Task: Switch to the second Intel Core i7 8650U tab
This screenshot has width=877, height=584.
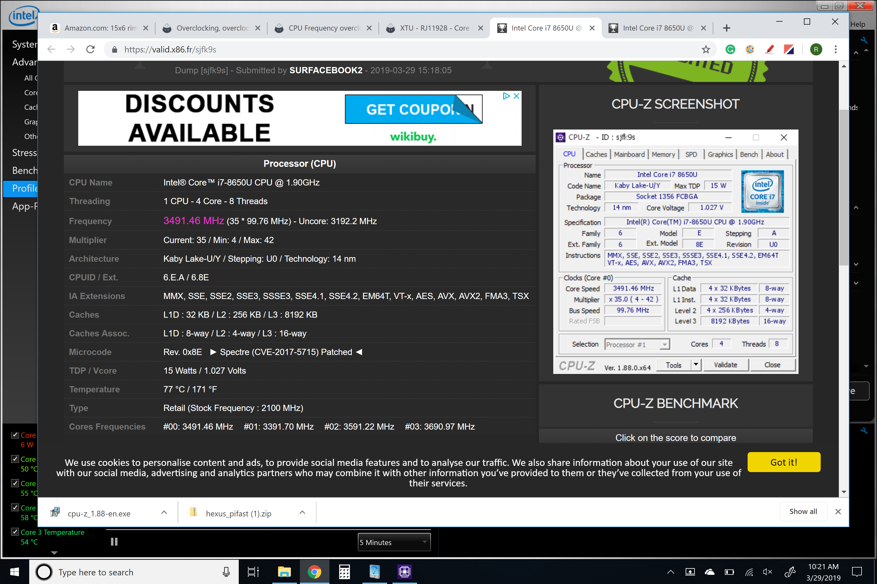Action: (x=657, y=28)
